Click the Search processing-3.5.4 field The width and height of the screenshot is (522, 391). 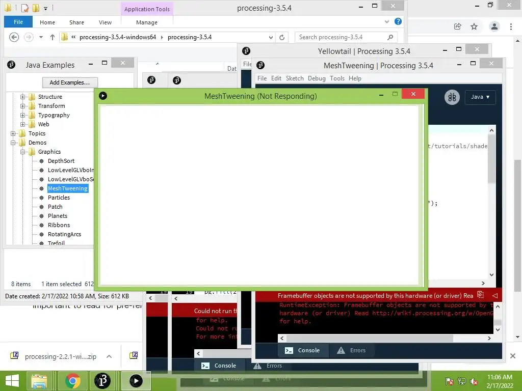[346, 37]
